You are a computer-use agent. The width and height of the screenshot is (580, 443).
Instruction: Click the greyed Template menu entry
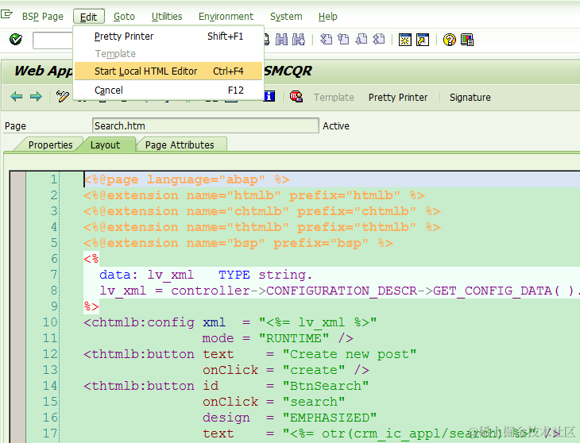[x=168, y=53]
